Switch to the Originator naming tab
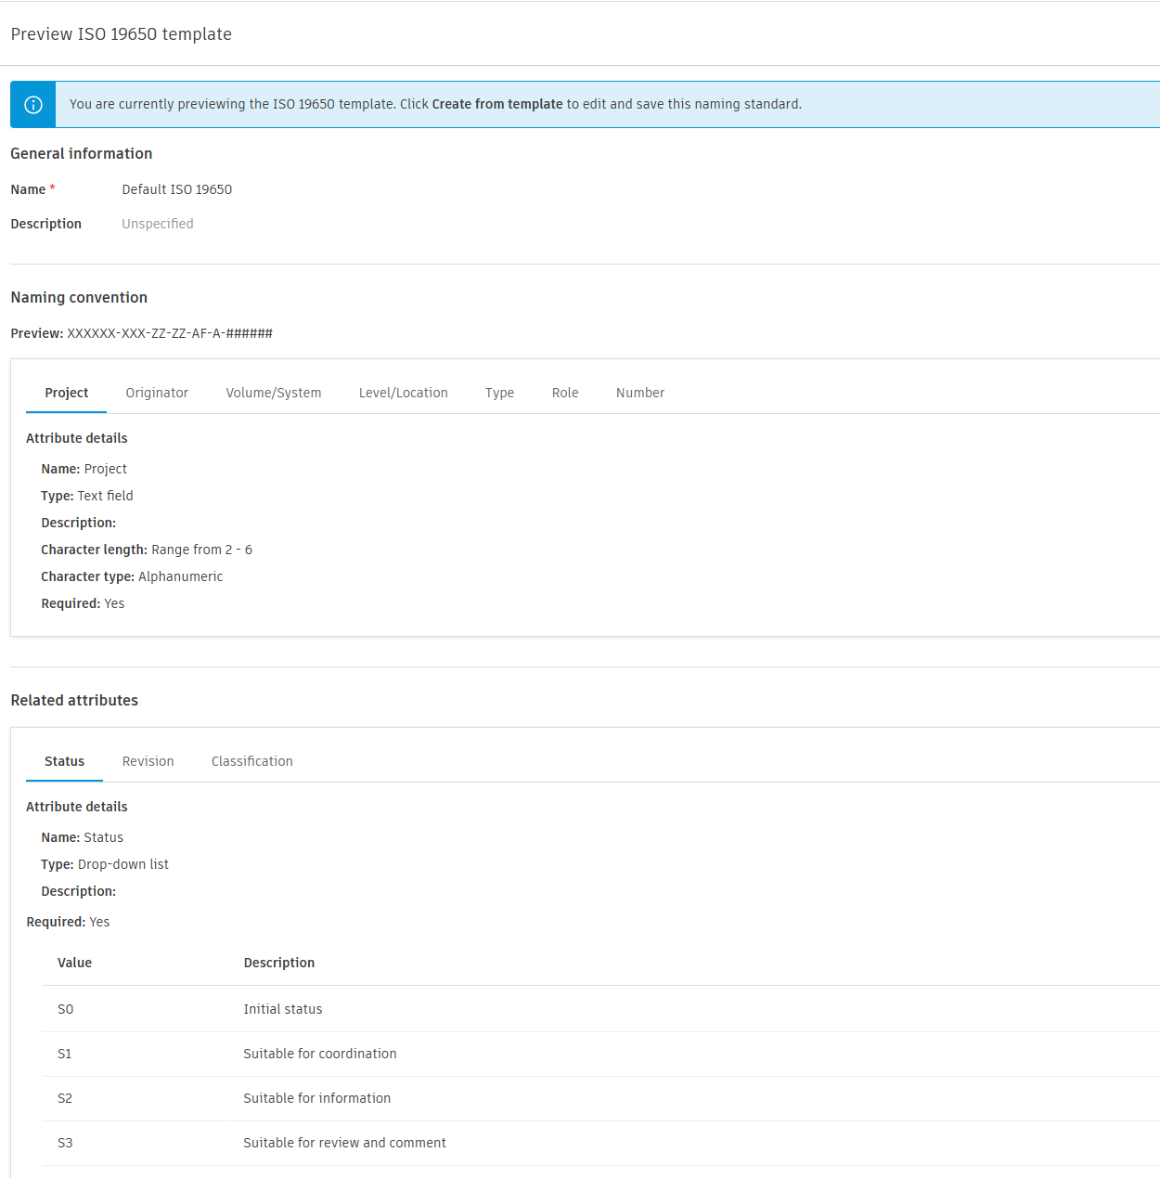This screenshot has height=1178, width=1160. click(x=156, y=392)
